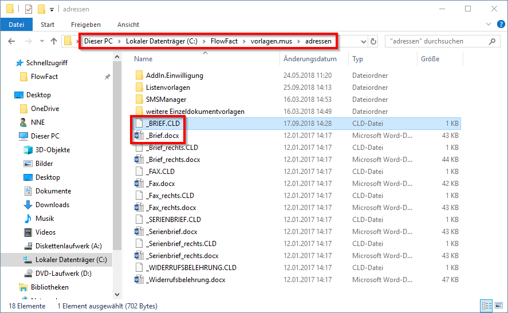508x313 pixels.
Task: Open address bar history dropdown
Action: pyautogui.click(x=364, y=41)
